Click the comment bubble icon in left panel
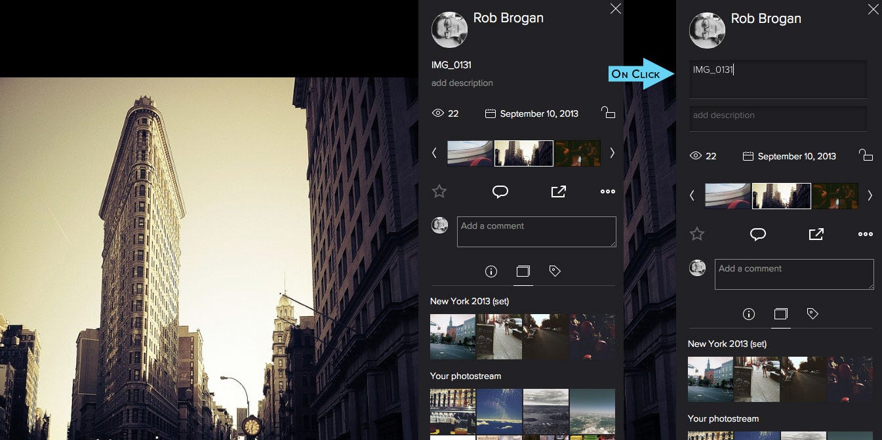 pos(500,191)
